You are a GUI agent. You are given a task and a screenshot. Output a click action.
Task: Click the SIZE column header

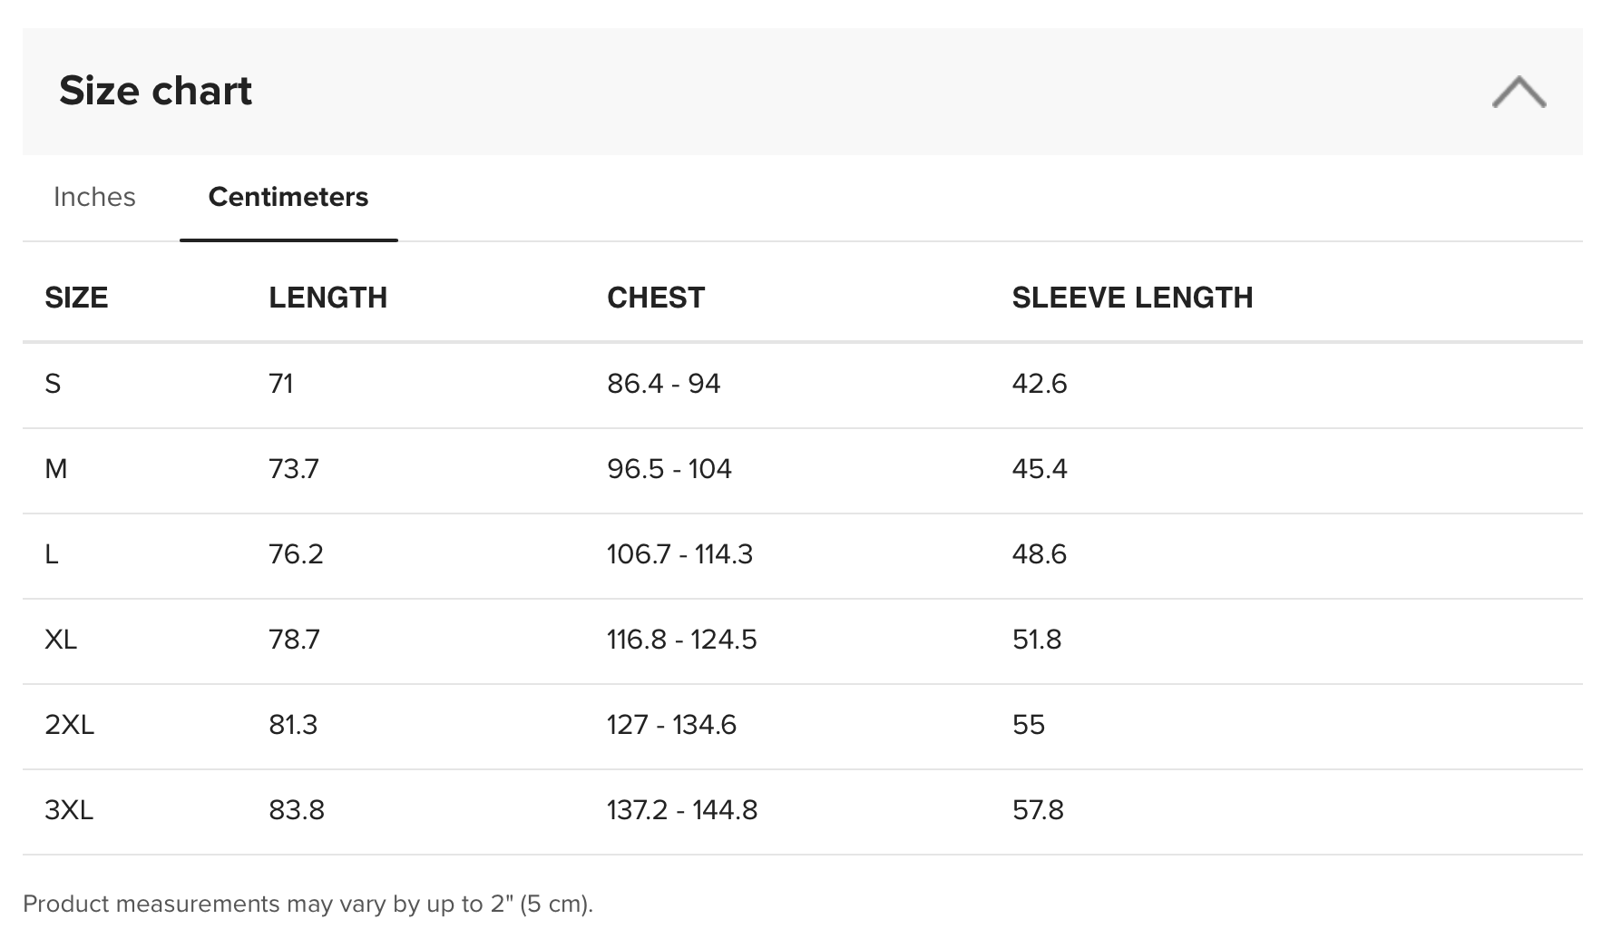pyautogui.click(x=76, y=298)
